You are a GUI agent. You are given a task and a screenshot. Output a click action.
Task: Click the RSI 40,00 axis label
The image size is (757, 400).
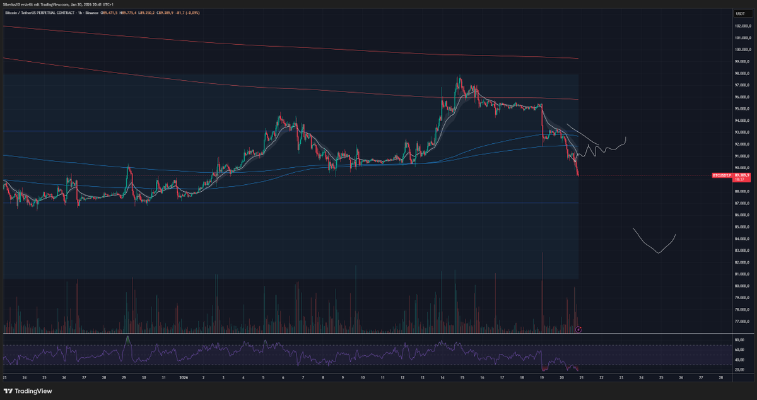point(739,360)
